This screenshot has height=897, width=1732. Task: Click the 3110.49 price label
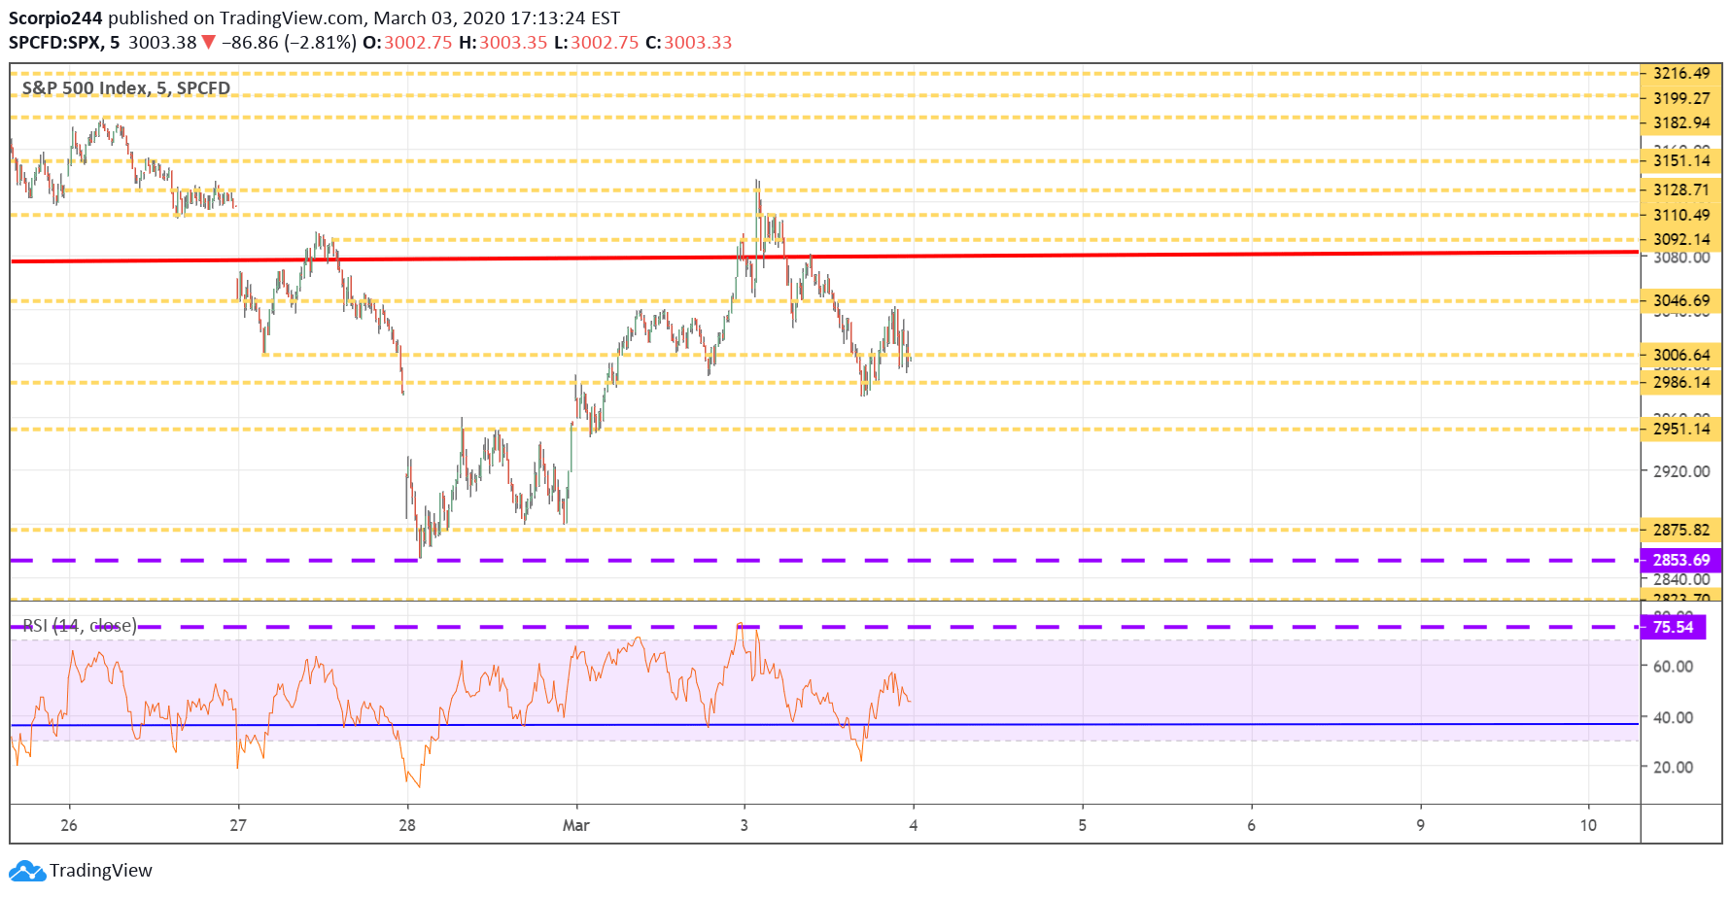[1681, 216]
